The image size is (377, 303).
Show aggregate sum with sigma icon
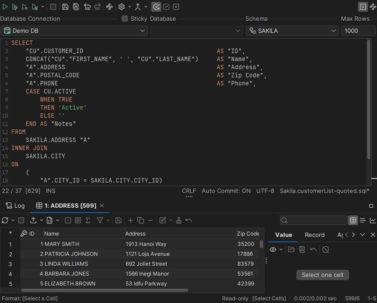coord(88,220)
